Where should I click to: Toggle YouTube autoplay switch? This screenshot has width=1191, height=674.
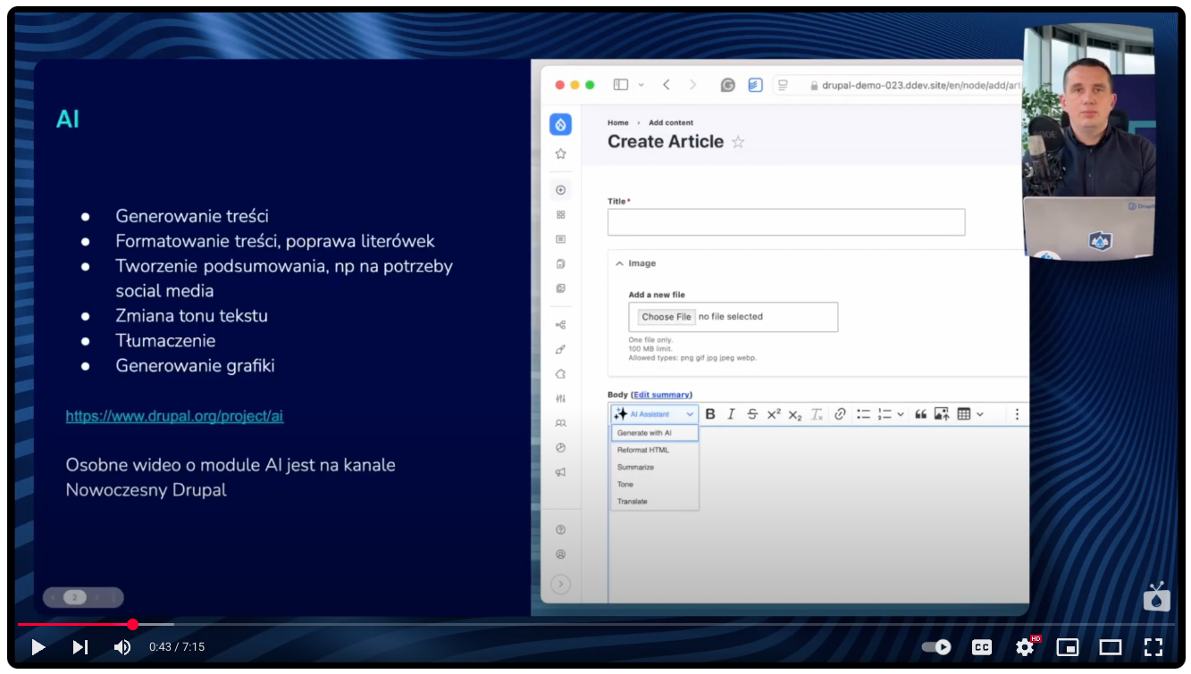[936, 647]
